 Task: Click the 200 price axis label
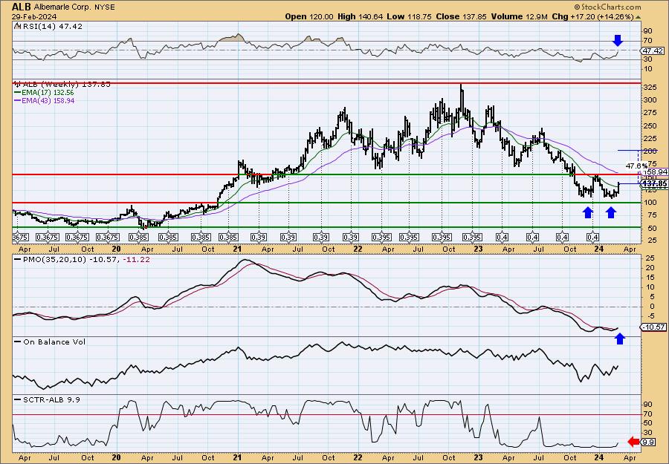tap(650, 151)
